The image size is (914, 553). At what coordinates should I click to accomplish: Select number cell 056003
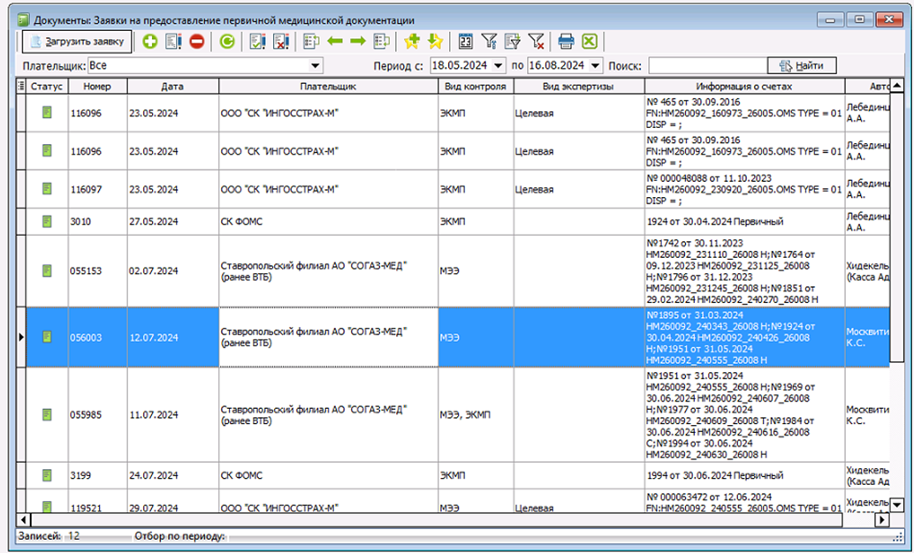97,337
